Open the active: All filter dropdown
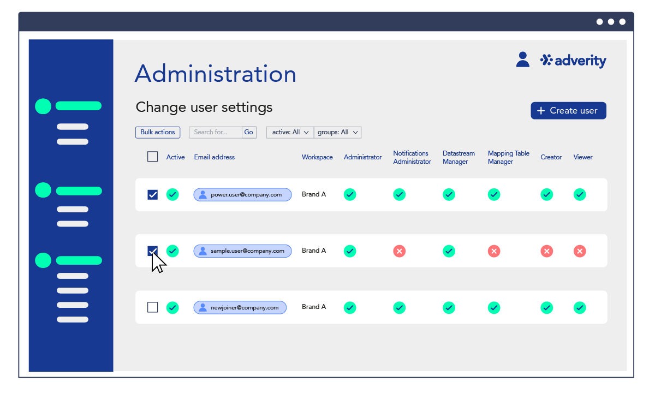Image resolution: width=655 pixels, height=393 pixels. point(289,132)
